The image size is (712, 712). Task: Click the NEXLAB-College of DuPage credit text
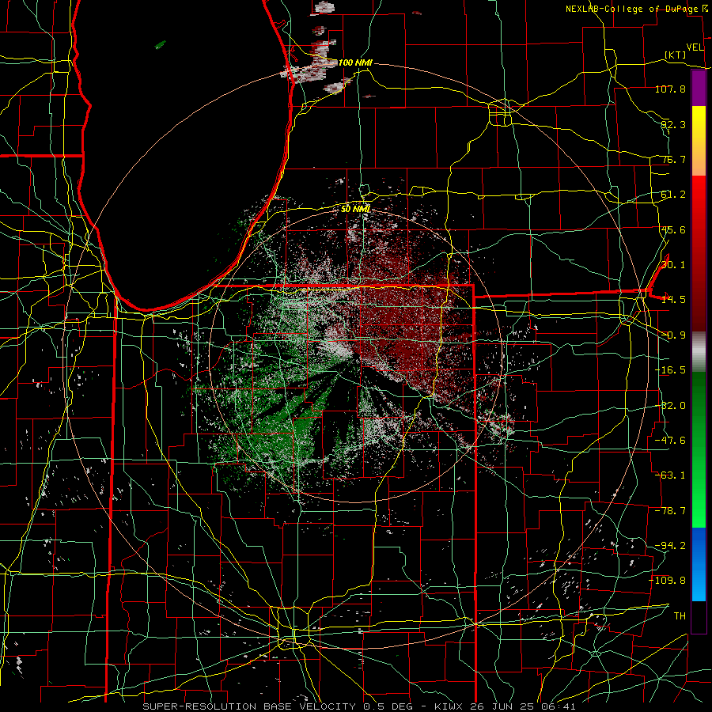point(631,9)
